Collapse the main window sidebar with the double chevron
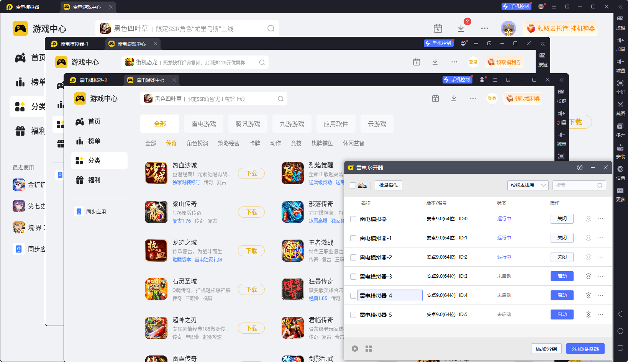Viewport: 628px width, 362px height. [x=620, y=7]
